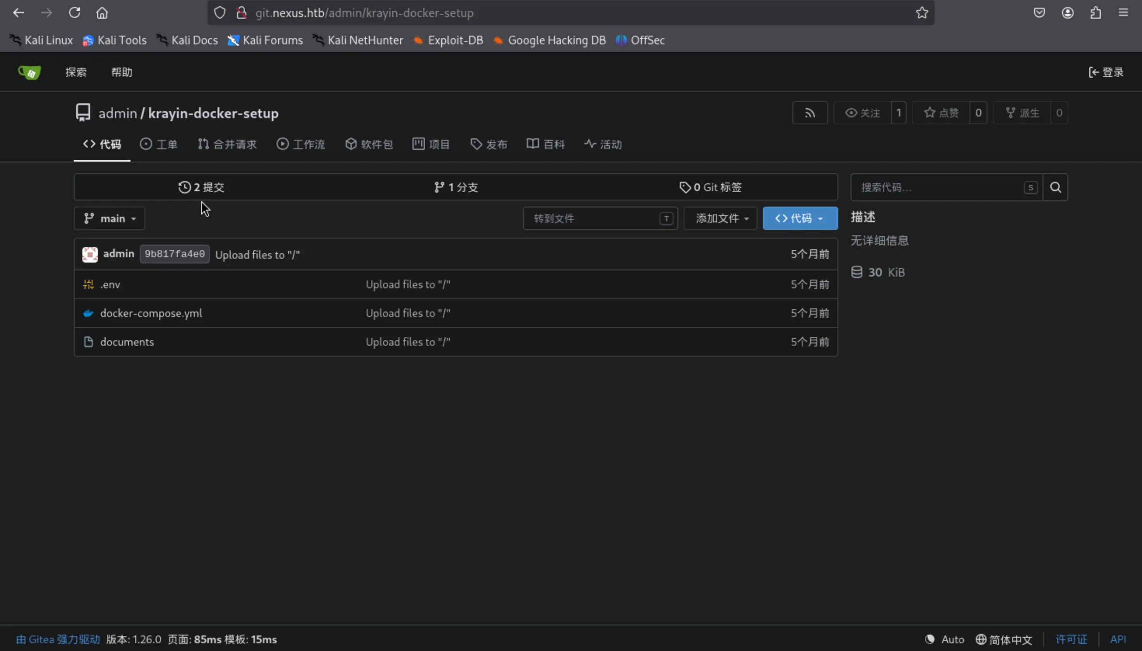Open the blue 代码 clone dropdown

click(800, 218)
